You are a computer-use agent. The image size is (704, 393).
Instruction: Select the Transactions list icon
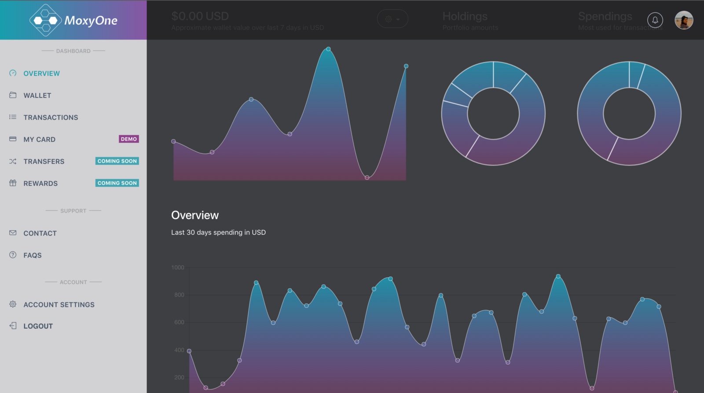tap(13, 117)
